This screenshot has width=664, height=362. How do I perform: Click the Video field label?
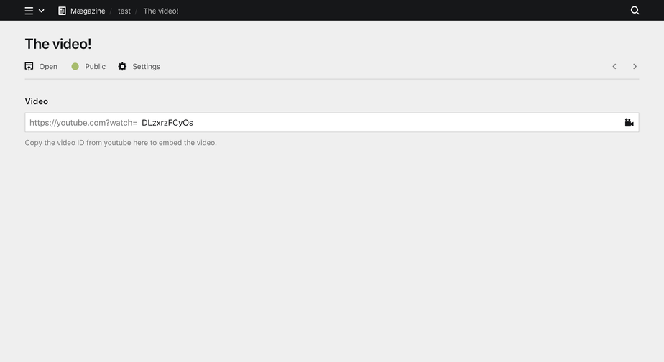point(37,101)
